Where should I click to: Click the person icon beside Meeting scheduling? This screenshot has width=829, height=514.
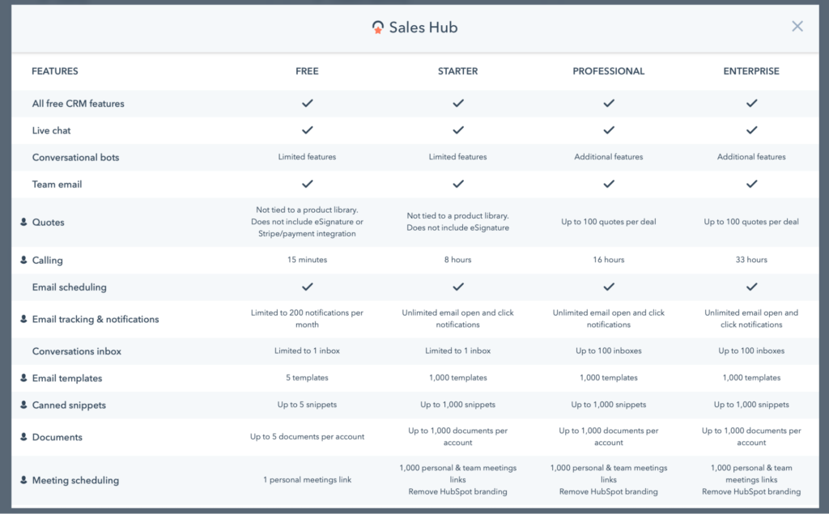23,480
